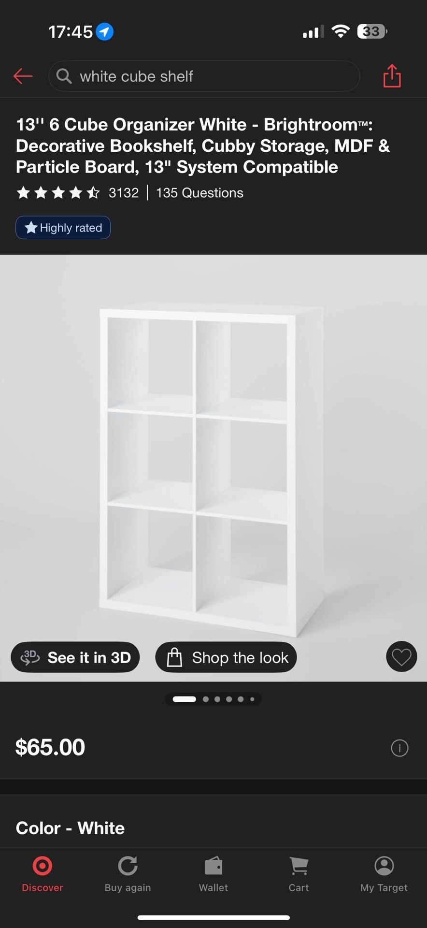Screen dimensions: 427x928
Task: Open the 135 Questions link
Action: point(199,193)
